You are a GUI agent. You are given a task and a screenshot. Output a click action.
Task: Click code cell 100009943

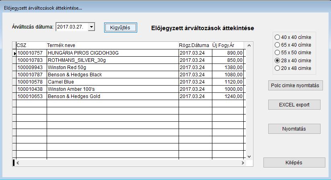[31, 67]
